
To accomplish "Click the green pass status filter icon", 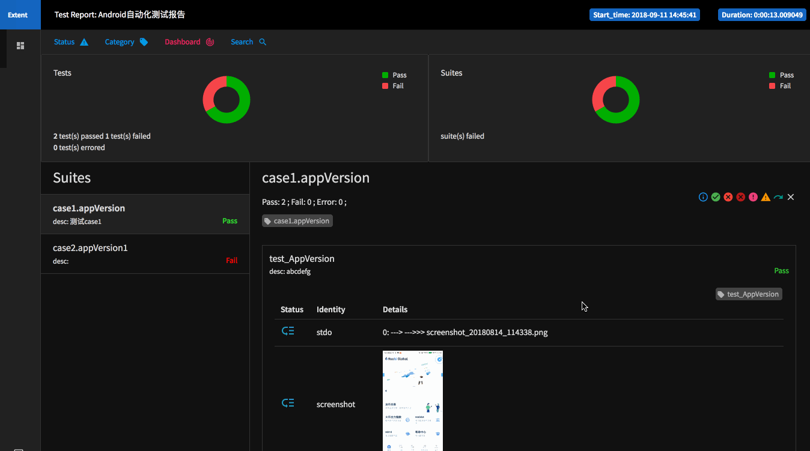I will click(716, 197).
